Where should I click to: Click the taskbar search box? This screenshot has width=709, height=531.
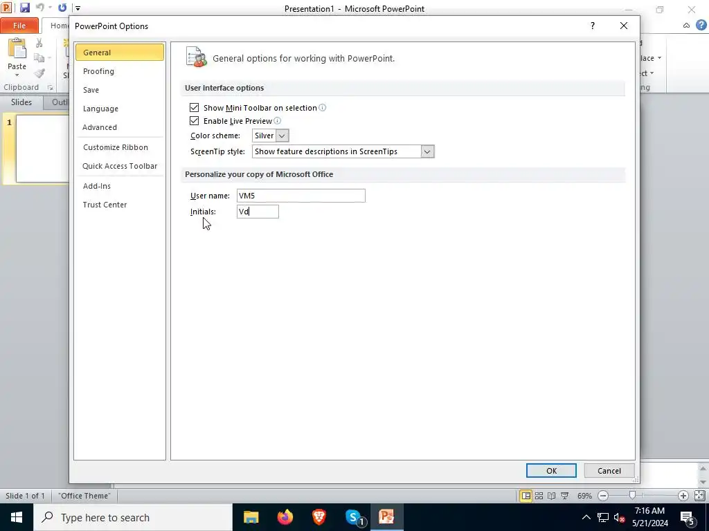coord(133,517)
